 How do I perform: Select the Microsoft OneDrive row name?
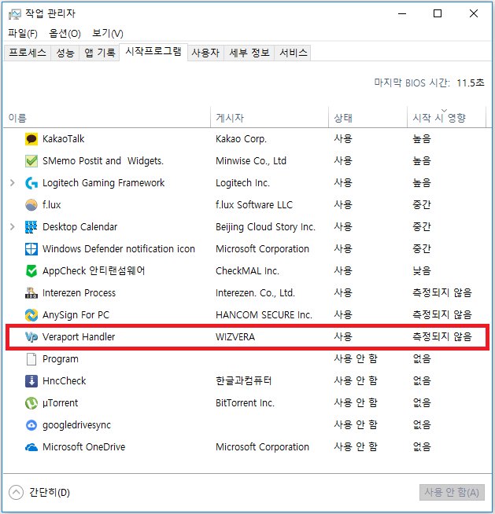pos(84,447)
